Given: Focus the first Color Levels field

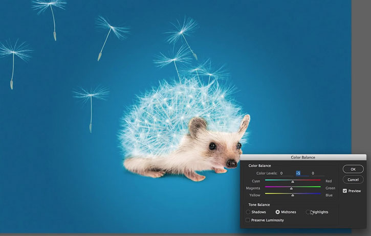Looking at the screenshot, I should coord(286,173).
